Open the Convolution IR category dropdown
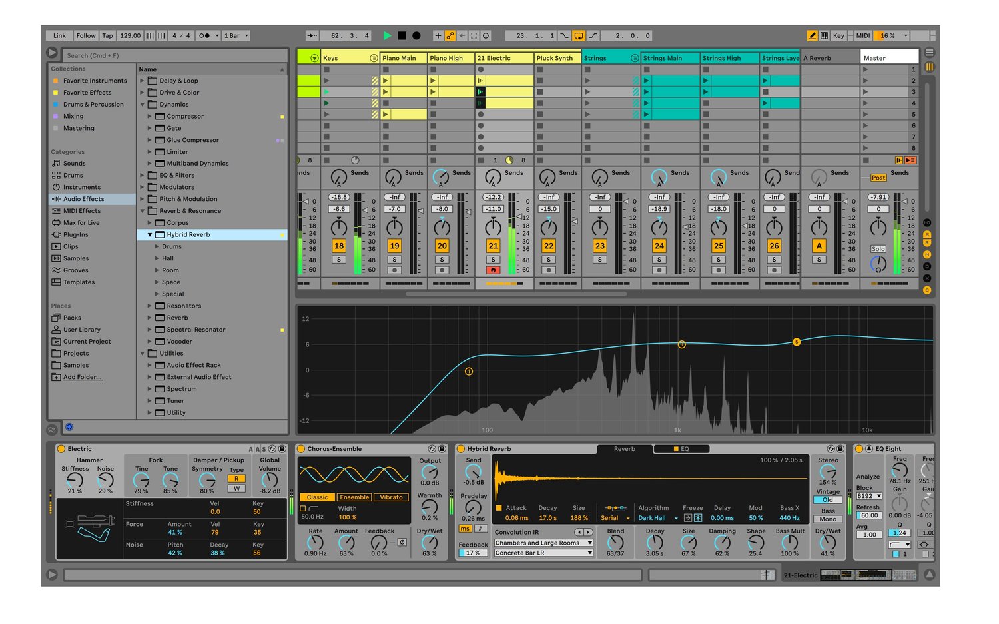The width and height of the screenshot is (999, 624). (x=543, y=543)
